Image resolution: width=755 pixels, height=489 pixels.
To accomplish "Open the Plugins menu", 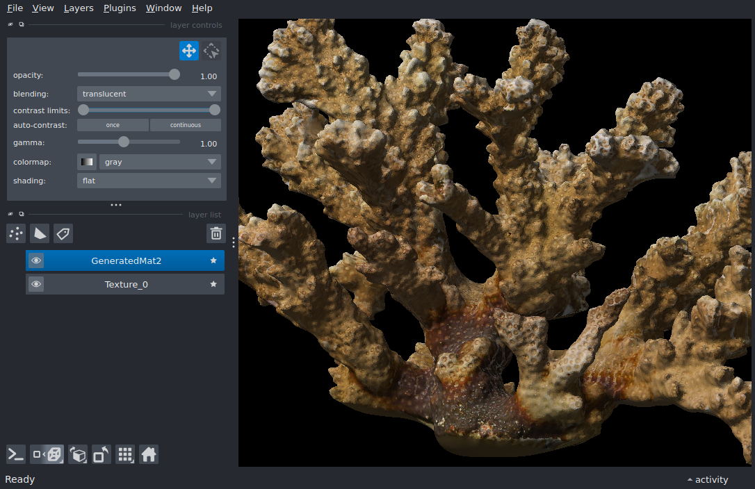I will point(120,8).
